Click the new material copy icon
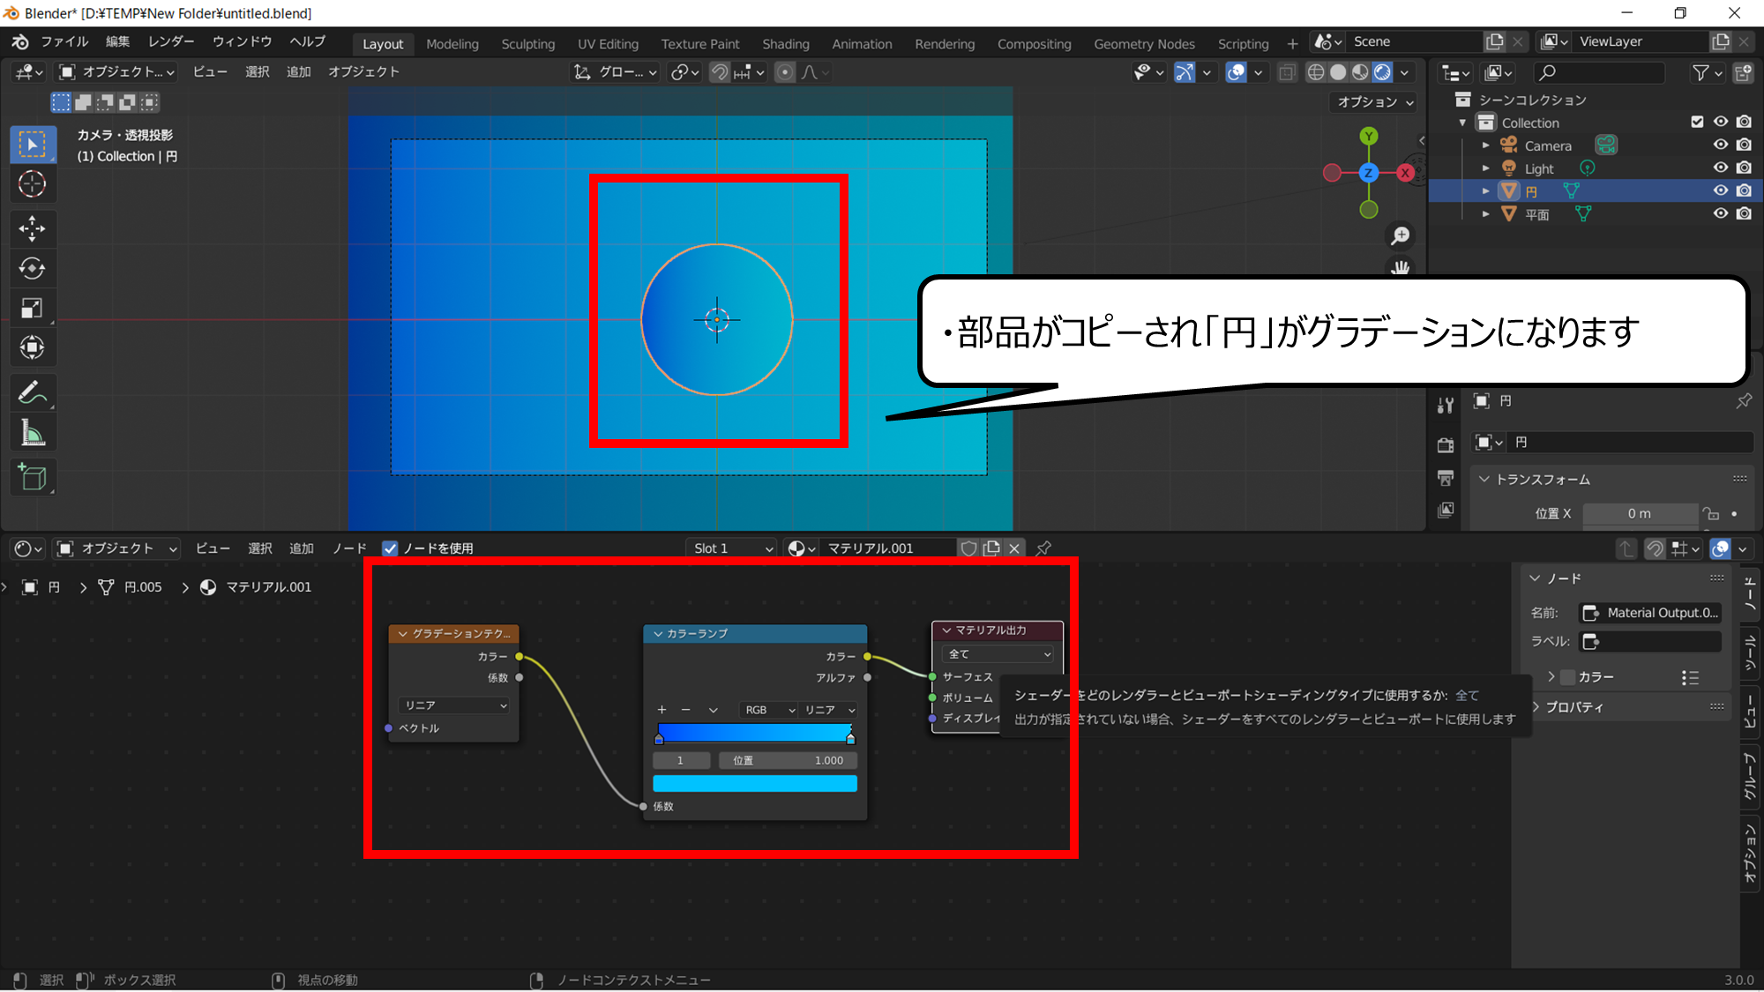The height and width of the screenshot is (992, 1764). click(x=991, y=548)
